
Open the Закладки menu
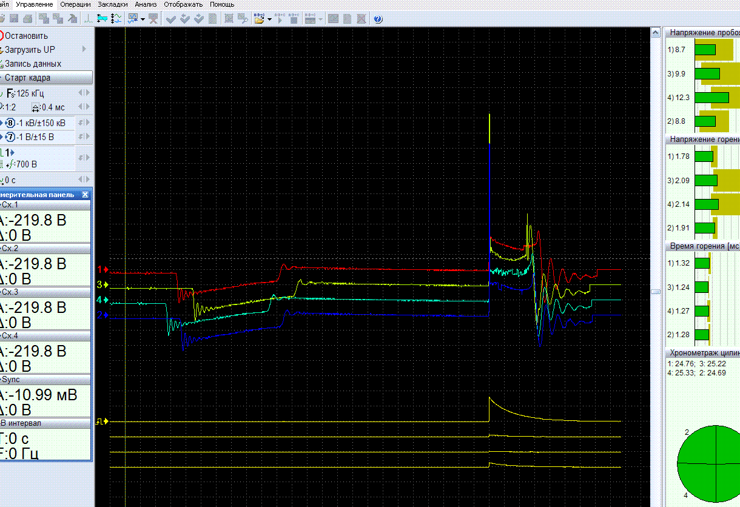[113, 4]
